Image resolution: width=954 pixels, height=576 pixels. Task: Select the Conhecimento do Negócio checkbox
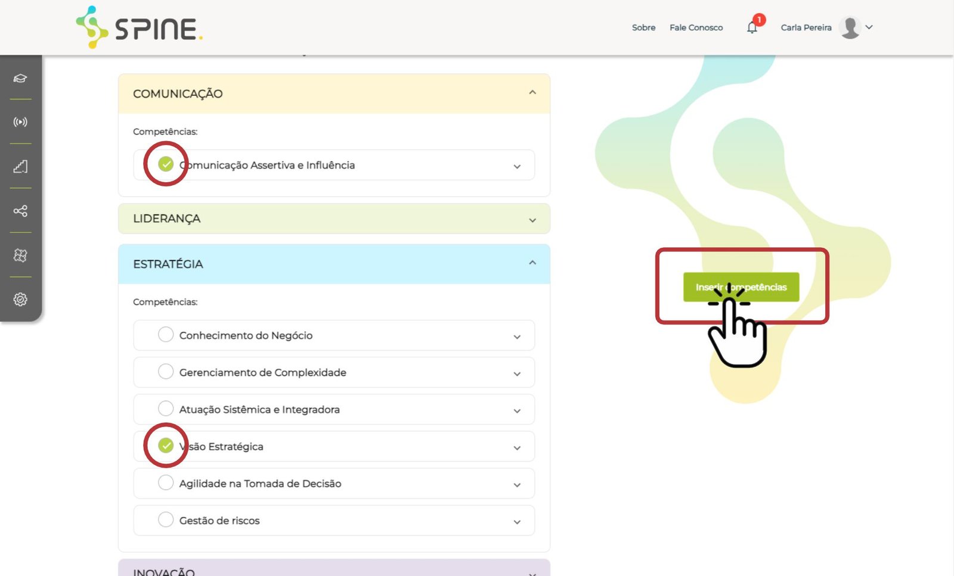pos(166,335)
